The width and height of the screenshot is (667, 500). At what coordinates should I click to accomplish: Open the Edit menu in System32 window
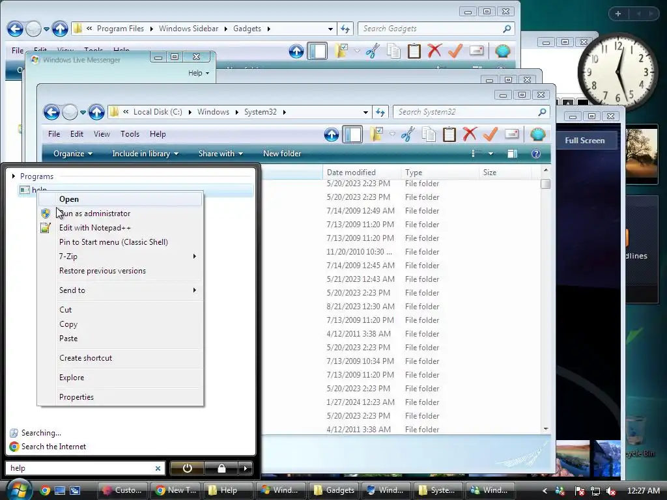point(77,134)
